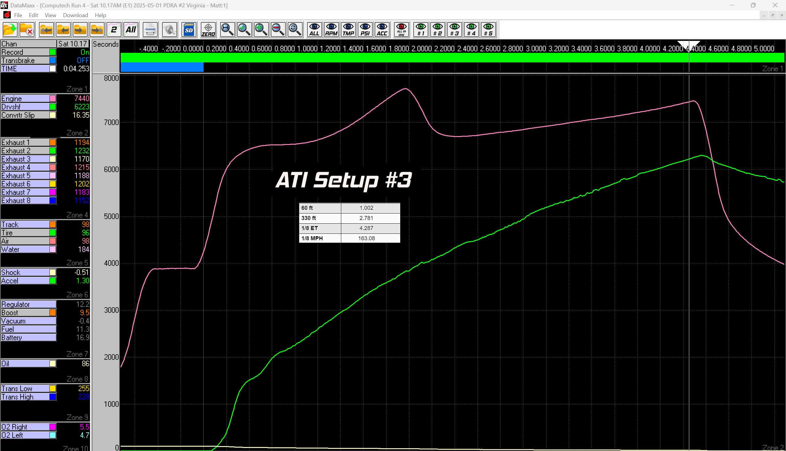The image size is (786, 451).
Task: Click the pink Engine color swatch
Action: tap(53, 99)
